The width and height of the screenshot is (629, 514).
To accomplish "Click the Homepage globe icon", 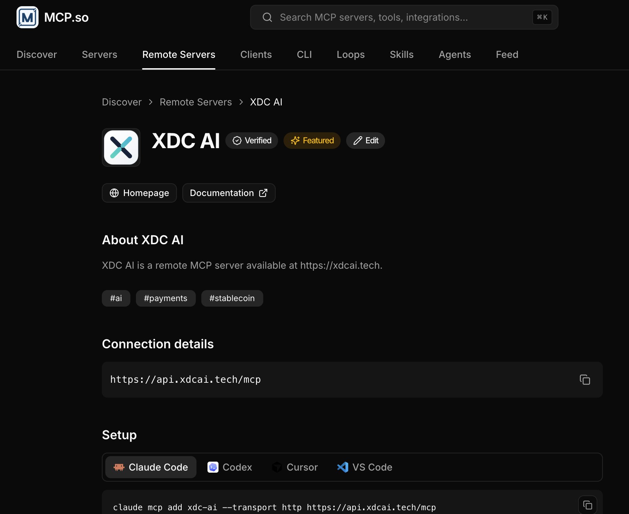I will 114,193.
